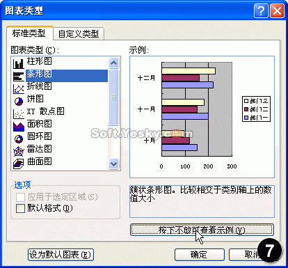This screenshot has width=288, height=268.
Task: Toggle the greyed 应用于选定区域 (S) checkbox
Action: [20, 197]
